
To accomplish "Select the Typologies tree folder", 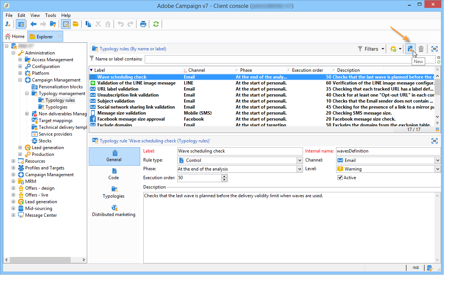I will pyautogui.click(x=56, y=107).
